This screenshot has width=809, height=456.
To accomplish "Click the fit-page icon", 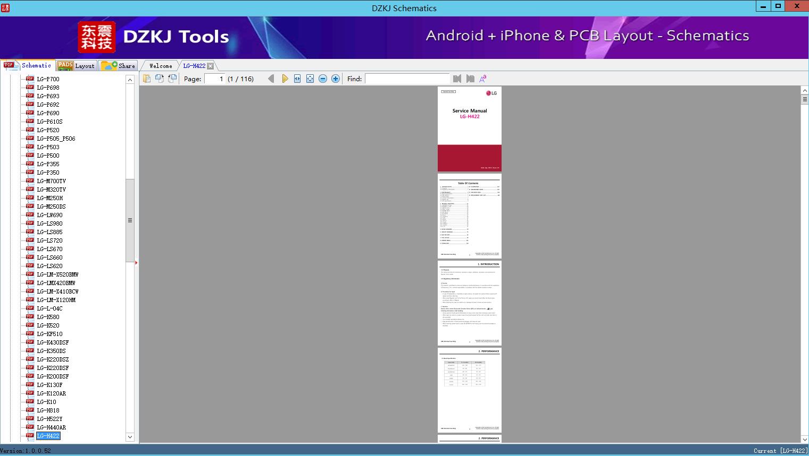I will [310, 79].
